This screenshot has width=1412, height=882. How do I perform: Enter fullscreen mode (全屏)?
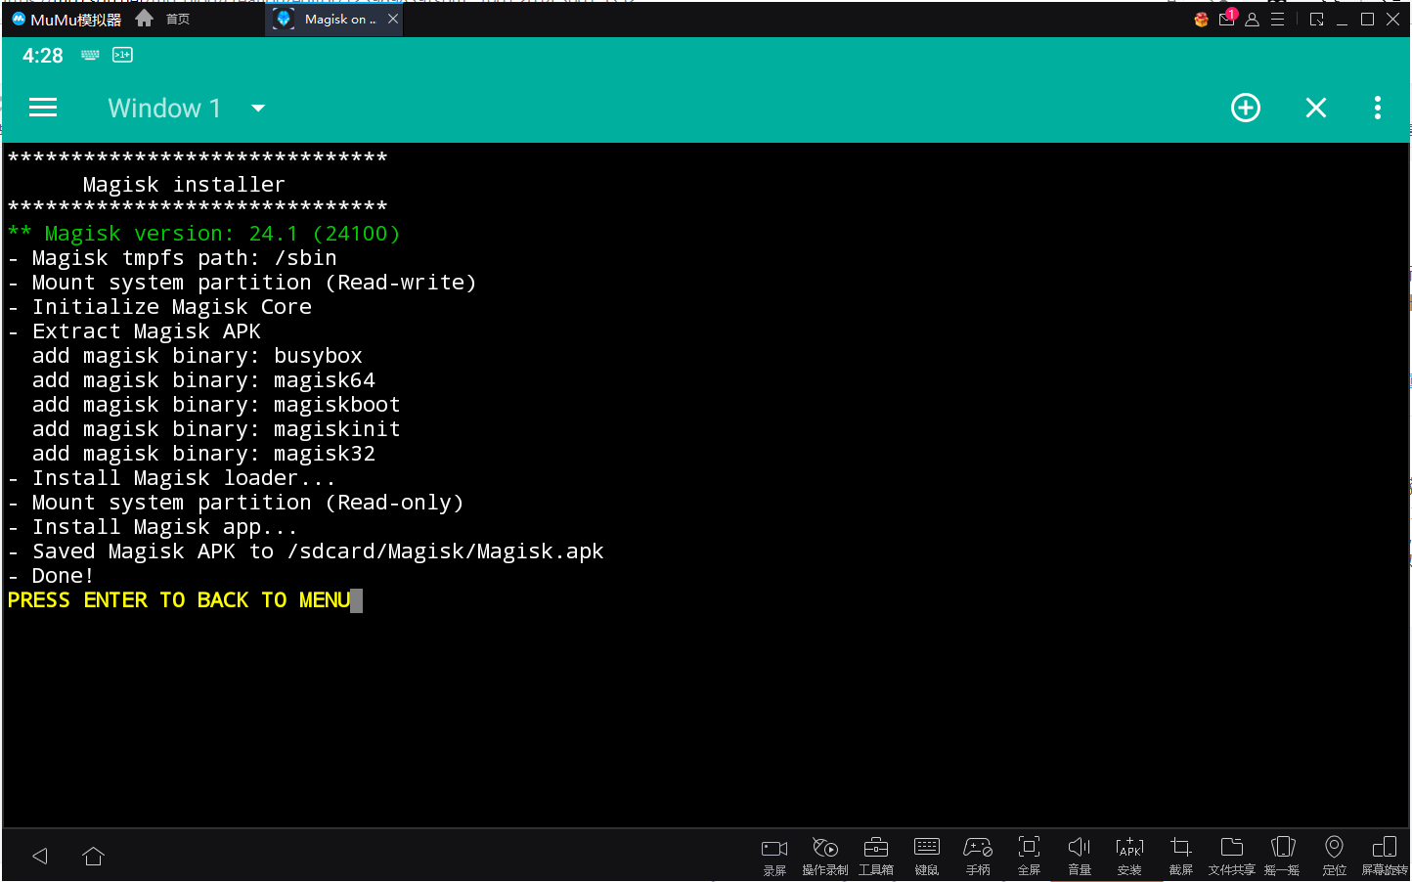[1029, 857]
